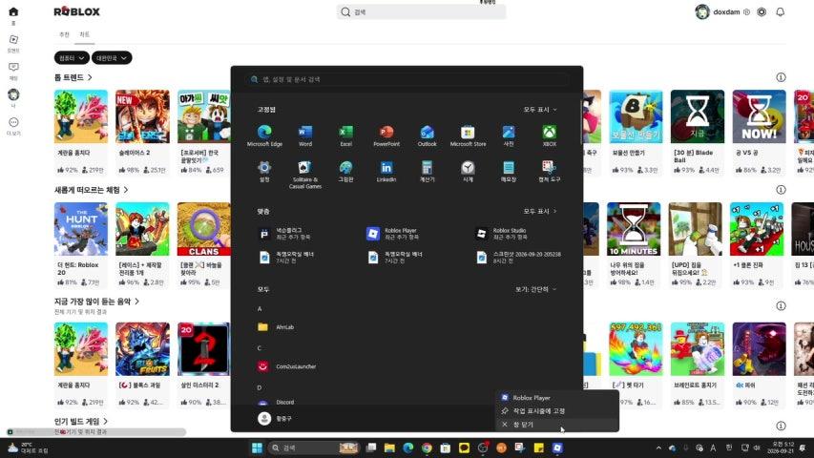Switch to the 추천 tab in Roblox
This screenshot has width=814, height=458.
[x=64, y=34]
